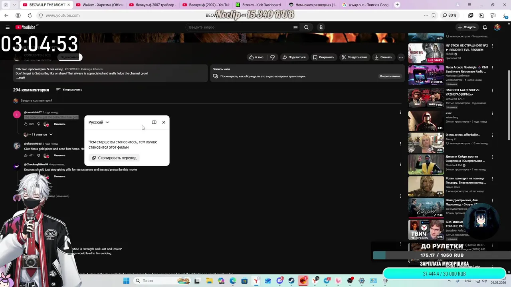Click the Поделиться share button

[x=294, y=57]
